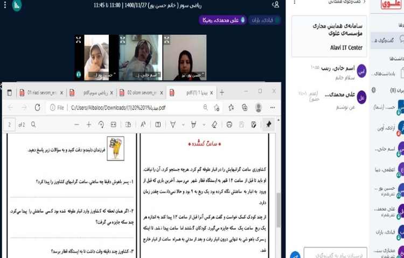
Task: Open connection status icon at top left
Action: (16, 5)
